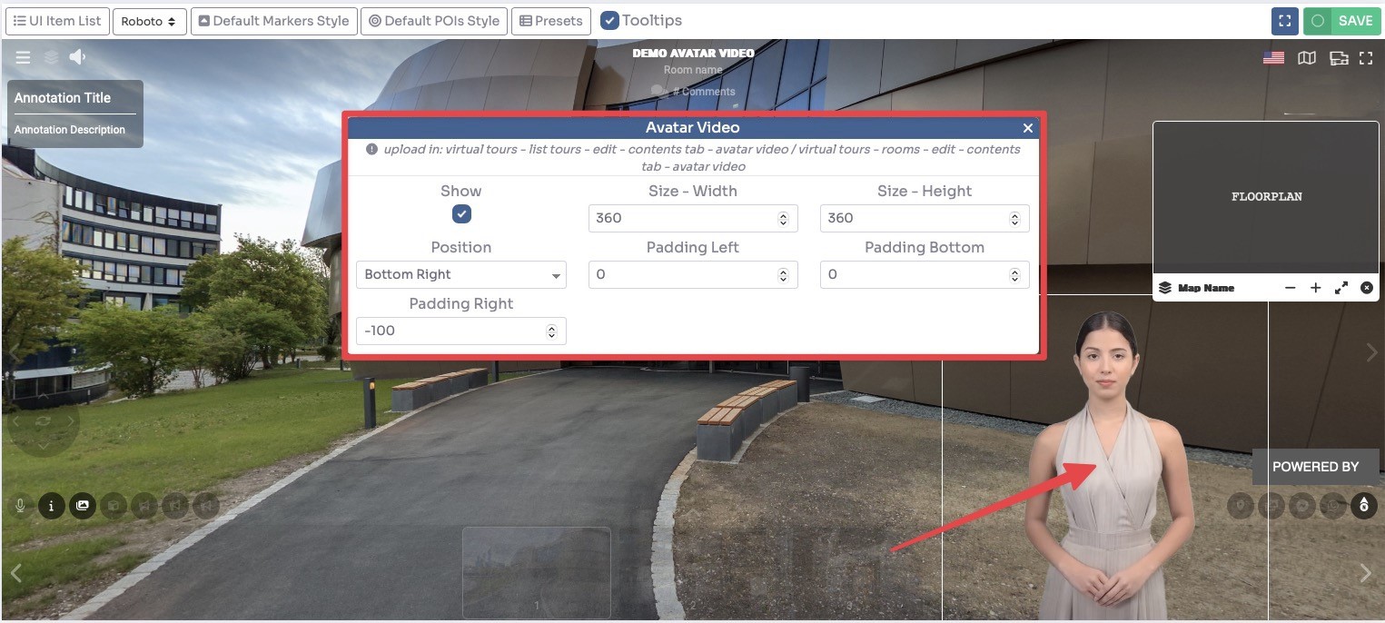1385x623 pixels.
Task: Uncheck the Show checkbox in Avatar Video dialog
Action: click(461, 213)
